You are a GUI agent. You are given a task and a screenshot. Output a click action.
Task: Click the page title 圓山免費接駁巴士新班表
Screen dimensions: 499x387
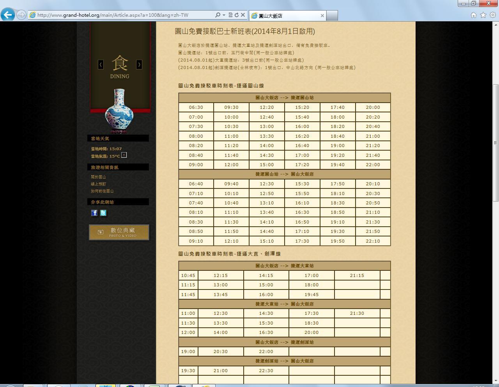245,31
